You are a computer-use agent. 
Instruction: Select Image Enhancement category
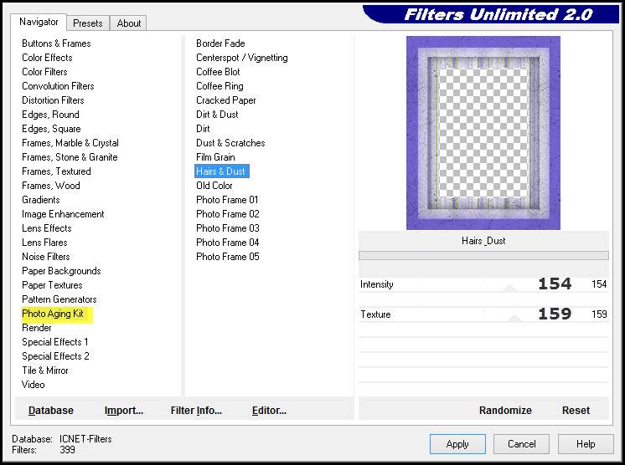pos(63,214)
